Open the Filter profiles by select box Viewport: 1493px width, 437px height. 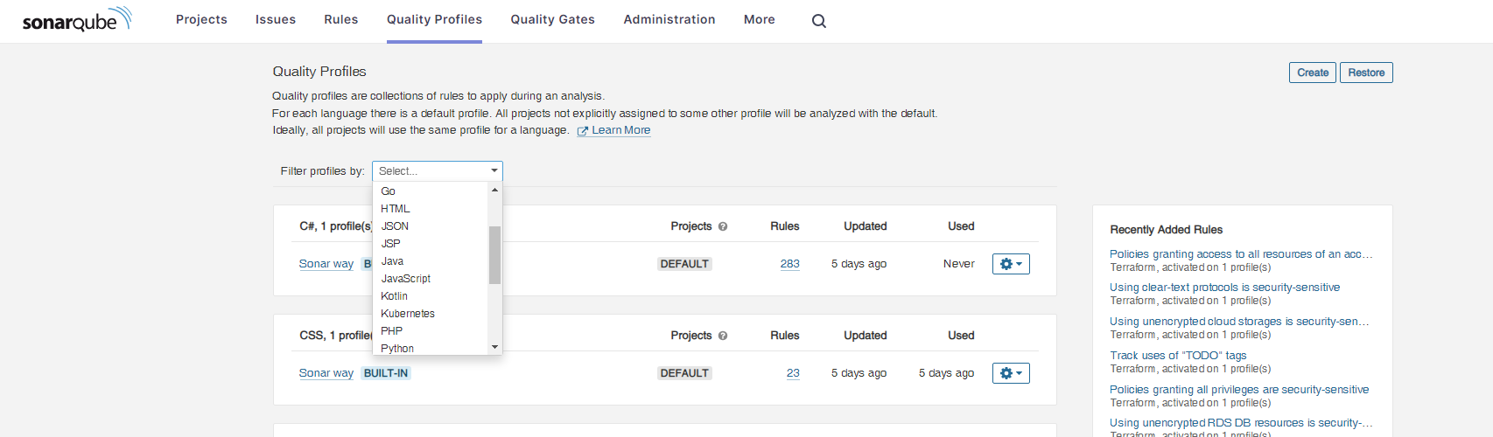coord(437,171)
